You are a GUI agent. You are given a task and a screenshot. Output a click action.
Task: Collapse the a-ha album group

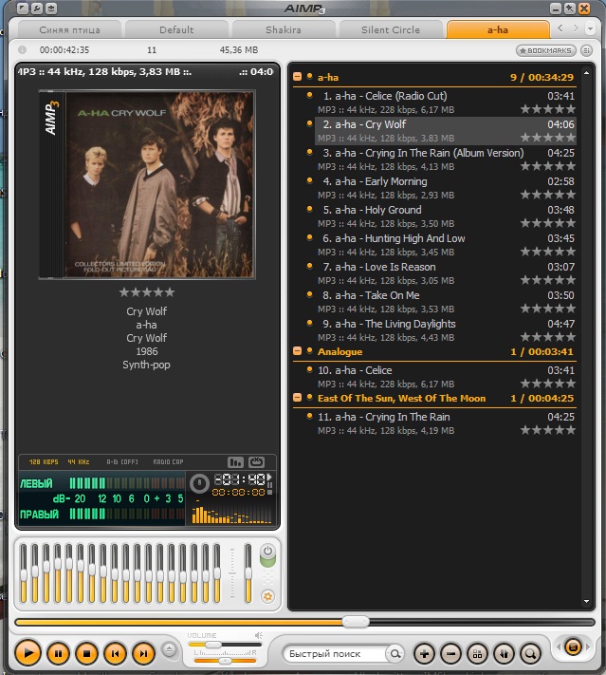pos(297,77)
